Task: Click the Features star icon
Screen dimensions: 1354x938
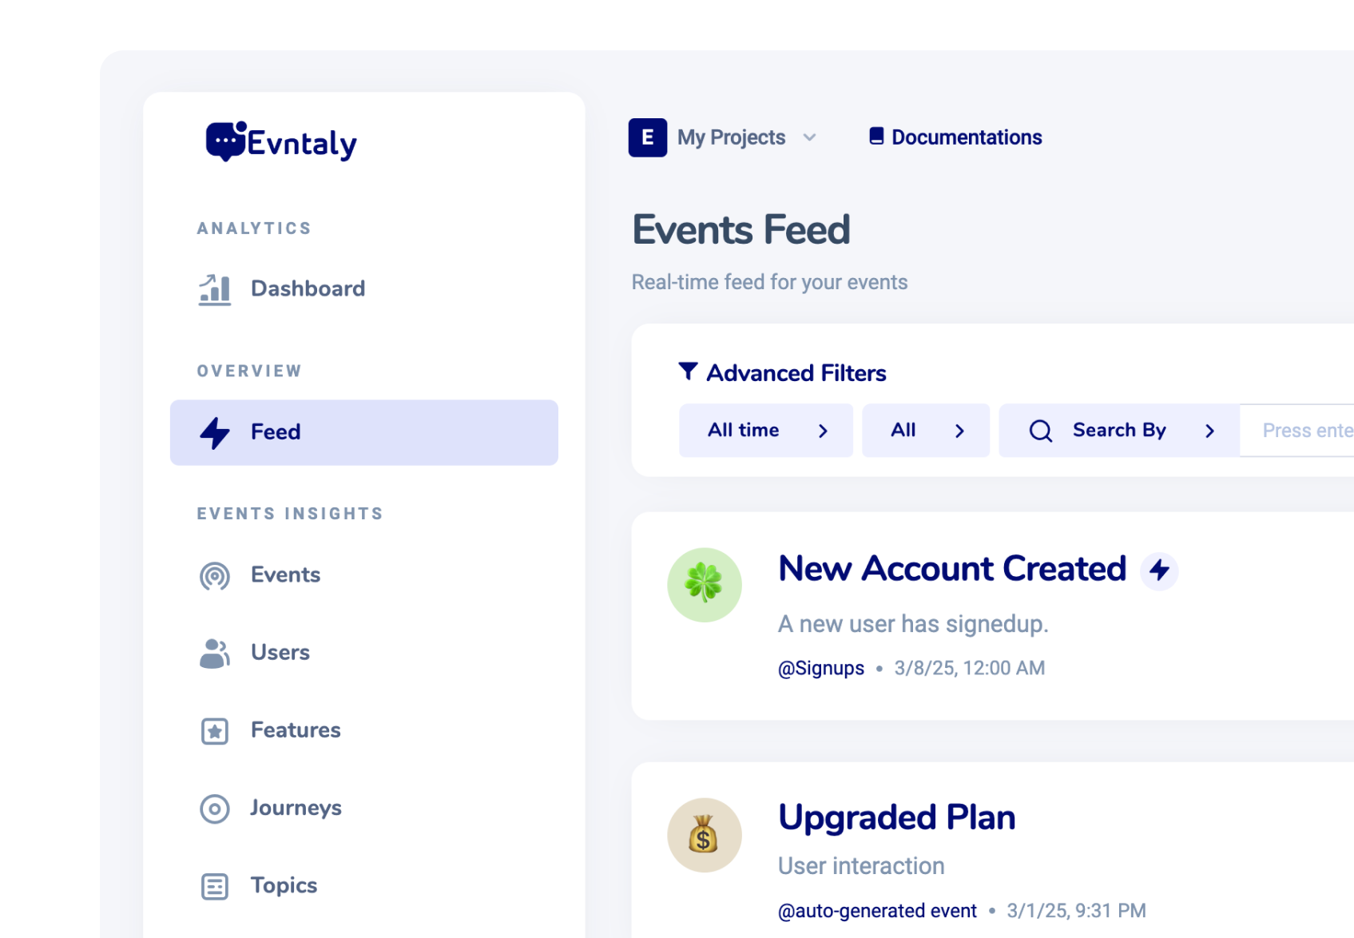Action: click(x=215, y=731)
